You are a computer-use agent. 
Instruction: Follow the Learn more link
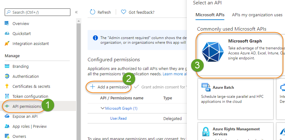(x=175, y=74)
